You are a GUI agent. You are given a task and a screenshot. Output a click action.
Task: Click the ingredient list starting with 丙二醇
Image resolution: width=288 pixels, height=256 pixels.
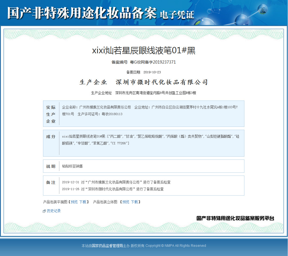tap(151, 140)
